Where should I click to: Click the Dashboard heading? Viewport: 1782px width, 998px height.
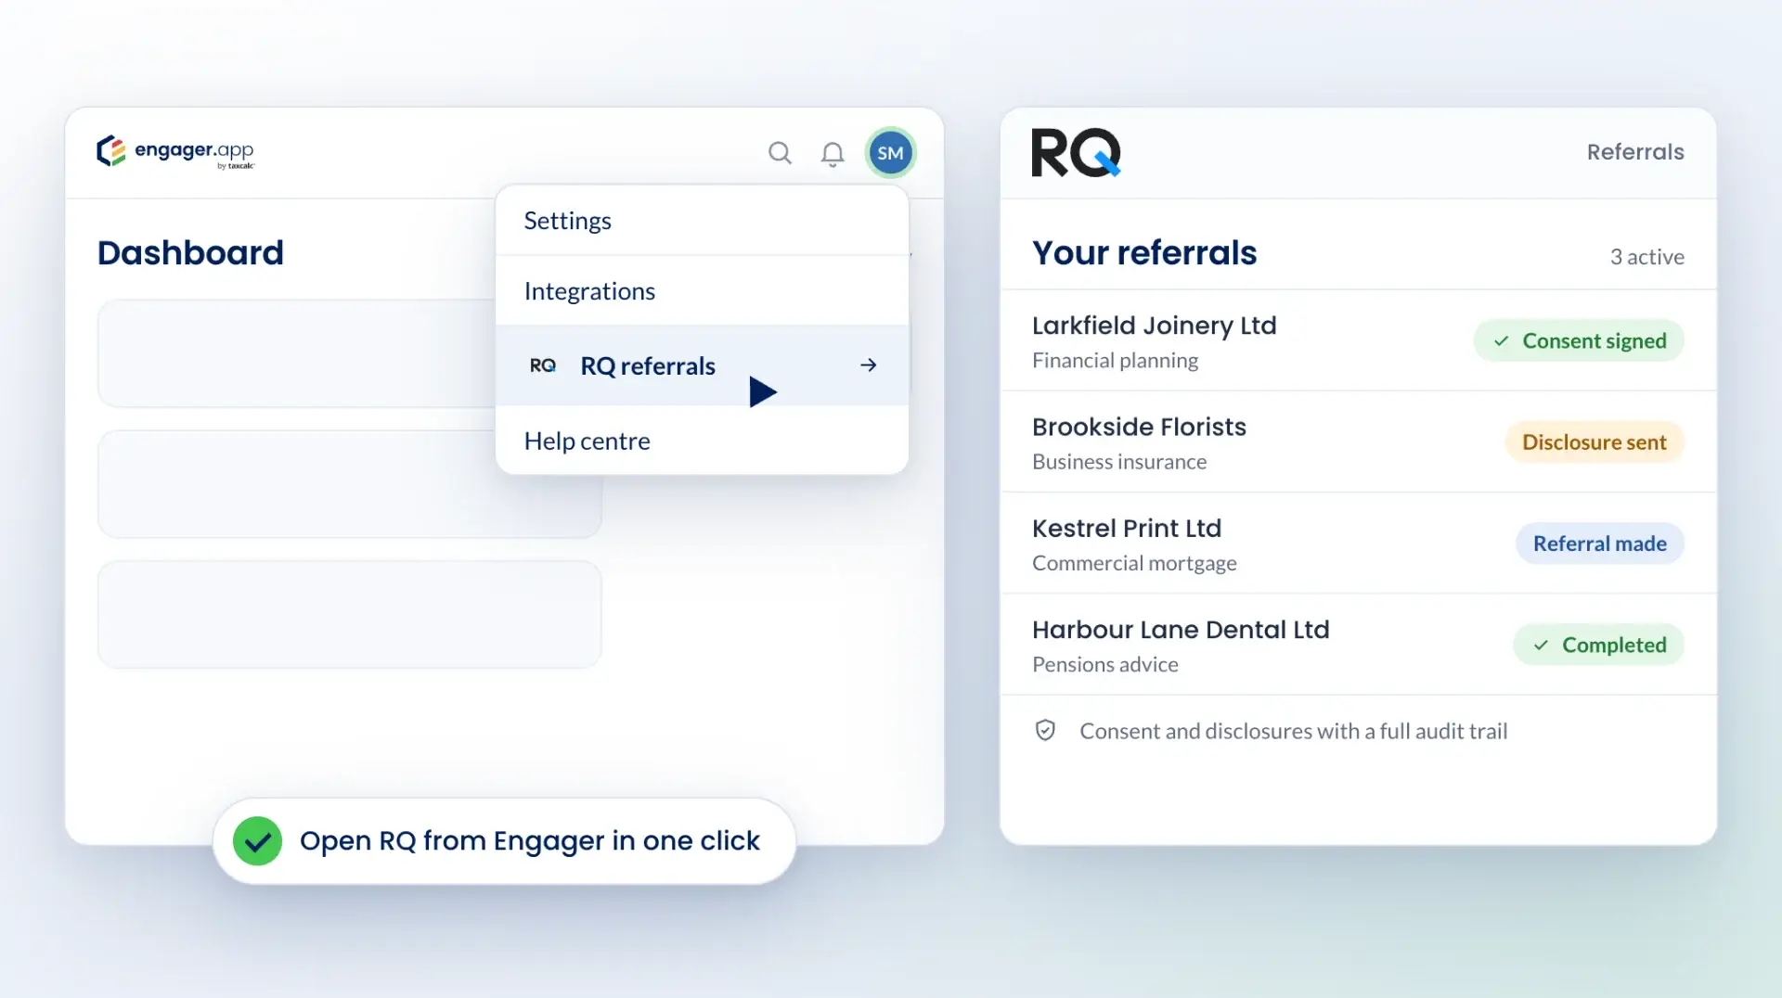[x=190, y=253]
